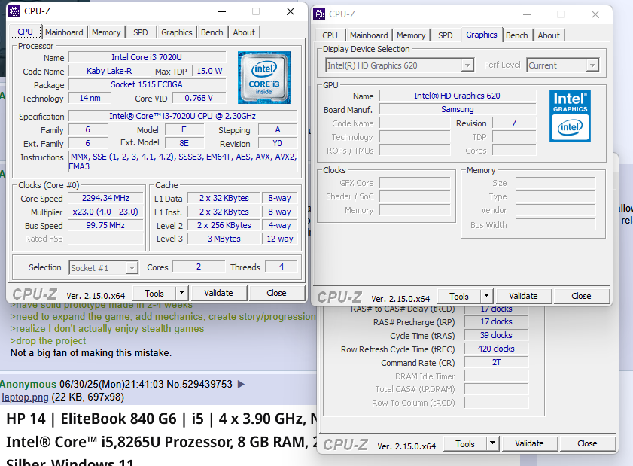This screenshot has height=466, width=633.
Task: Click the Level 3 12-way value
Action: (280, 239)
